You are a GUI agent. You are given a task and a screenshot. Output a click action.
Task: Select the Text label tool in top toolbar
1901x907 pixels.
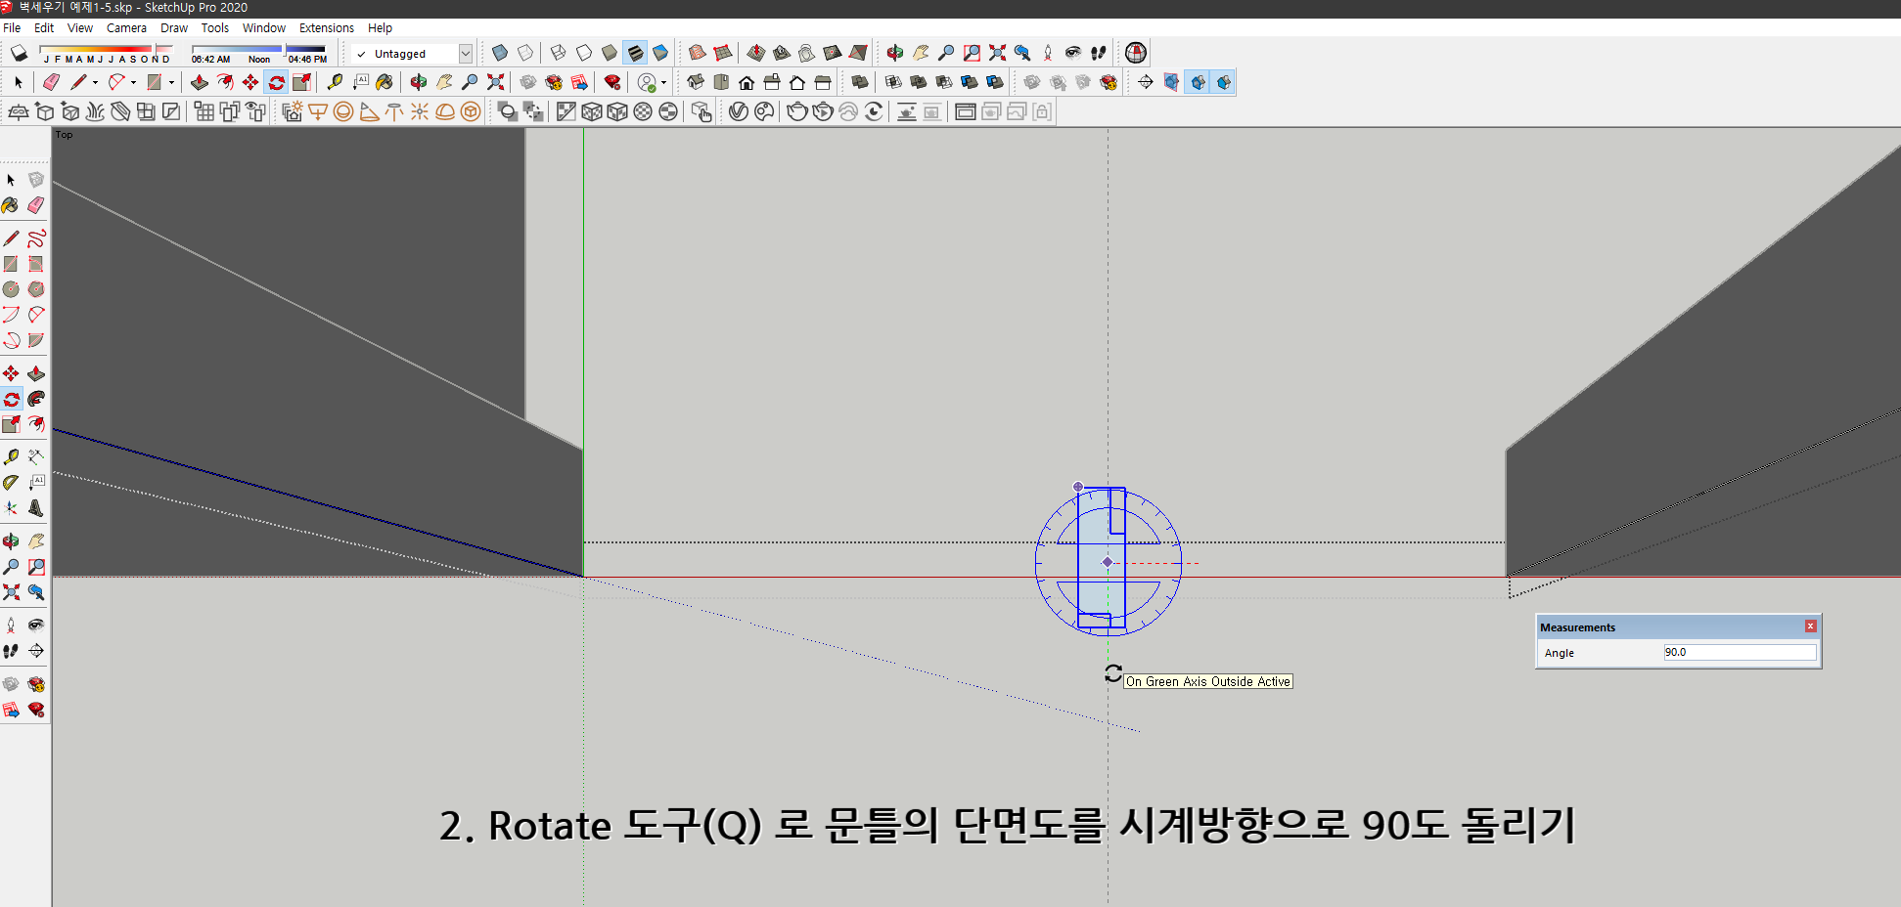point(360,82)
